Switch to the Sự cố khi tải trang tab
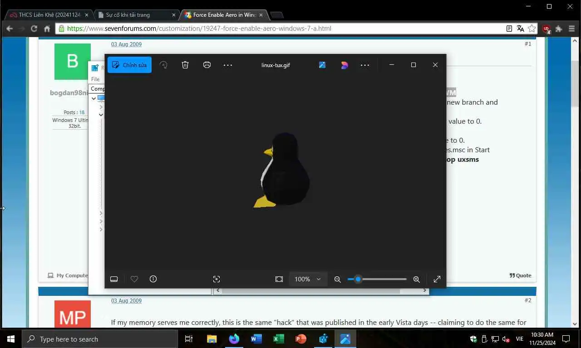The height and width of the screenshot is (348, 581). pyautogui.click(x=134, y=15)
